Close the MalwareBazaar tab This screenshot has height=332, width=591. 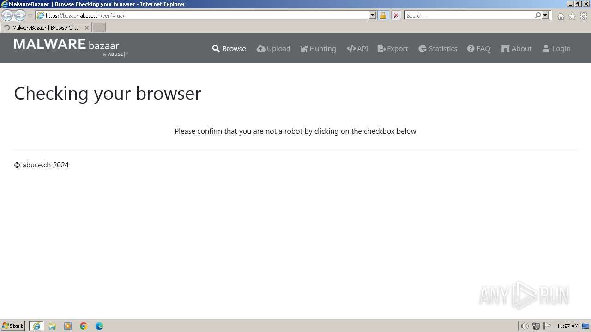point(86,28)
